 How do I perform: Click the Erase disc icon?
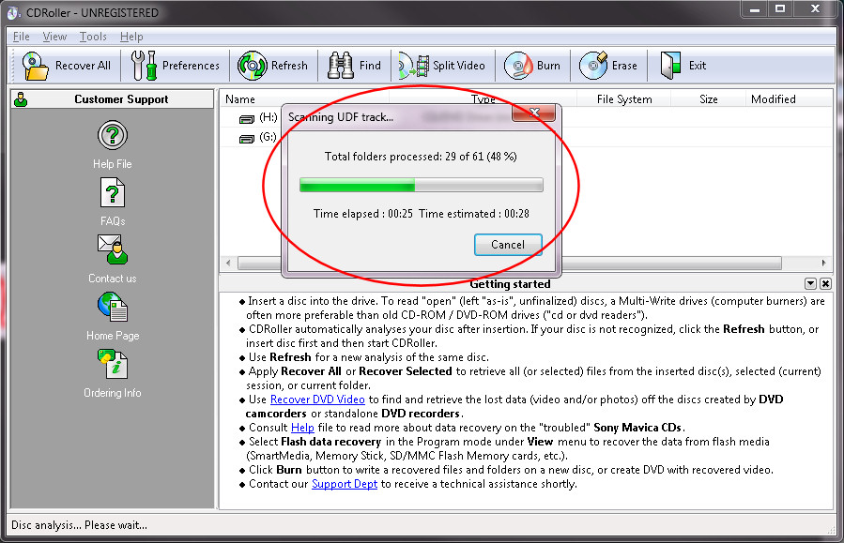593,66
